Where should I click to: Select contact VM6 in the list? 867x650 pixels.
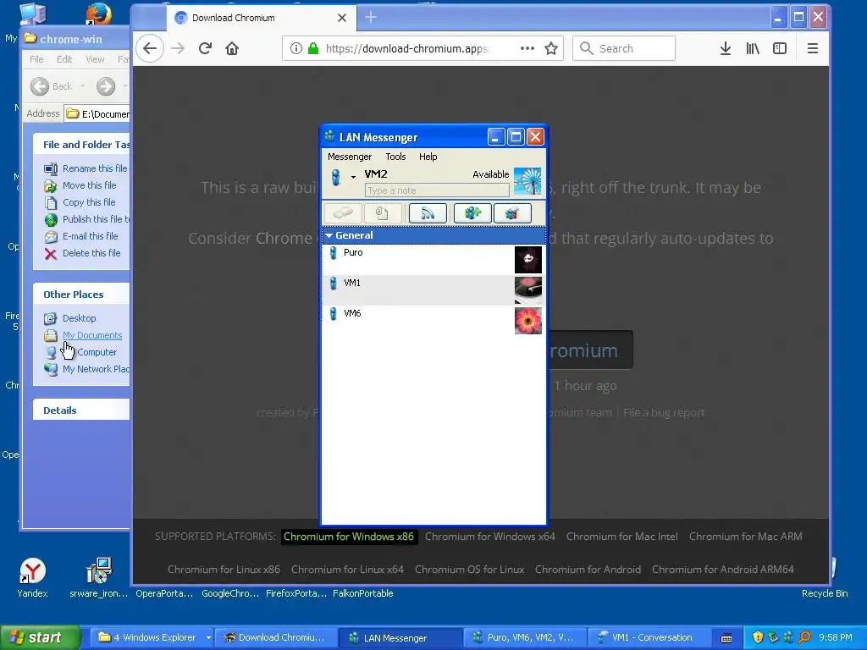(433, 321)
